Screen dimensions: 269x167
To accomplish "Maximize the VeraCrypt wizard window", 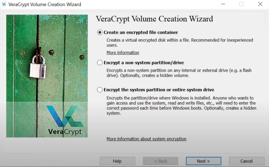I will point(241,4).
